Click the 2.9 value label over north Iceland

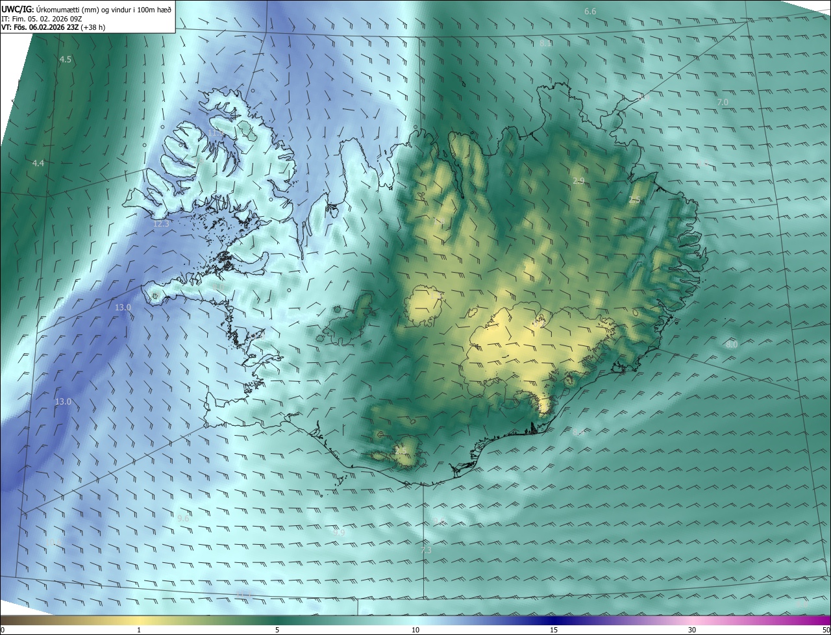(578, 181)
